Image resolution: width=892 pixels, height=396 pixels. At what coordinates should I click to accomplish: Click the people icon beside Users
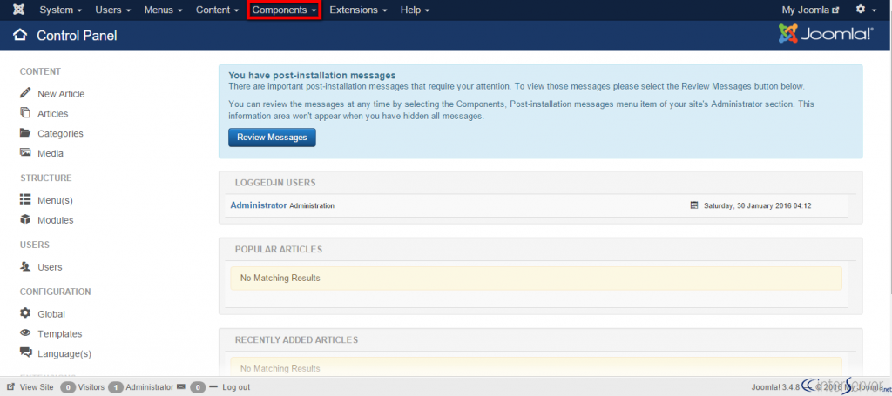coord(25,266)
